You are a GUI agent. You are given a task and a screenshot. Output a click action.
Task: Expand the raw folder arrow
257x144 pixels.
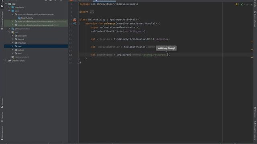pyautogui.click(x=12, y=46)
